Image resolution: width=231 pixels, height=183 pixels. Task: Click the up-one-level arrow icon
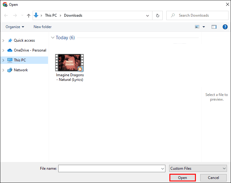(29, 15)
